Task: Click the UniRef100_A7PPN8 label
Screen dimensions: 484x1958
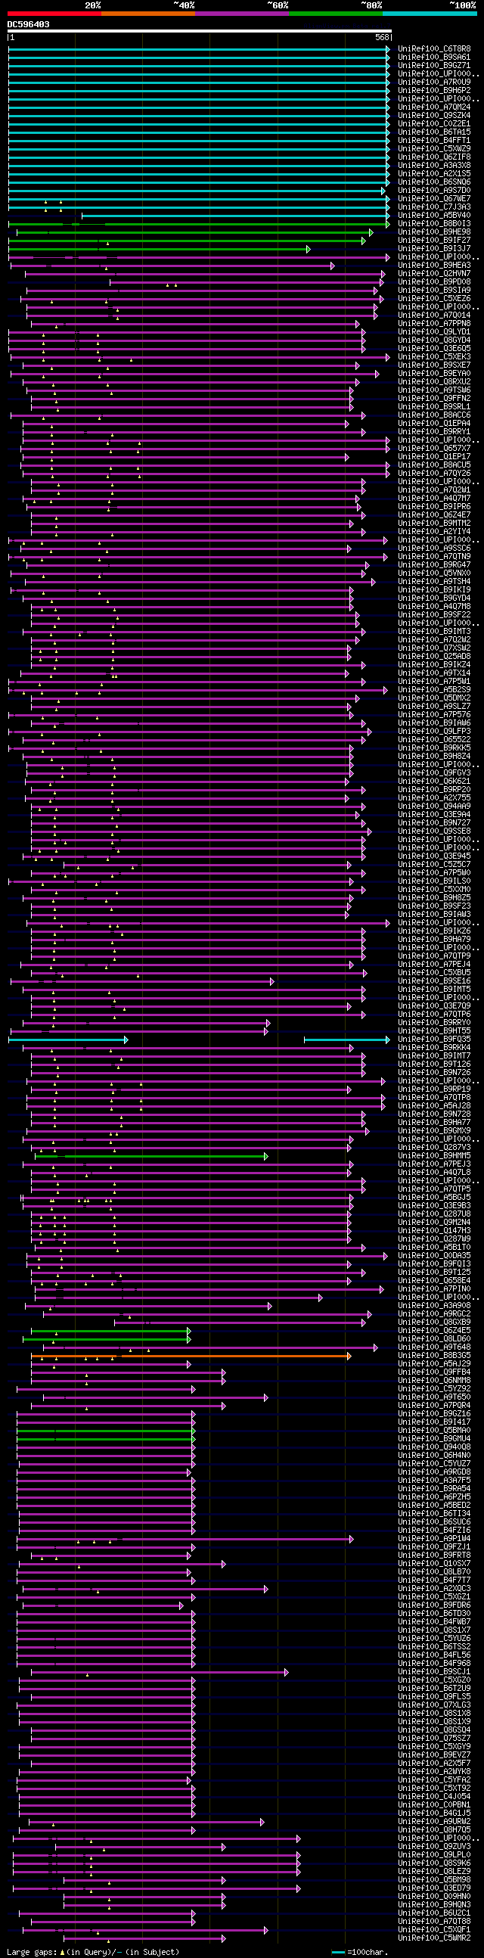Action: pyautogui.click(x=434, y=325)
